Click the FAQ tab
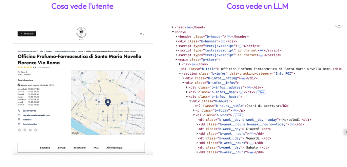This screenshot has width=347, height=167. [96, 148]
